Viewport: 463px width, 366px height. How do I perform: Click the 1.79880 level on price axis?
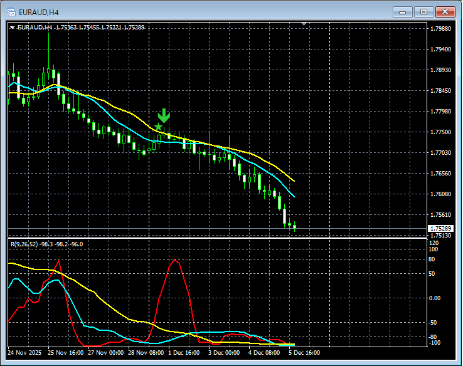point(439,28)
